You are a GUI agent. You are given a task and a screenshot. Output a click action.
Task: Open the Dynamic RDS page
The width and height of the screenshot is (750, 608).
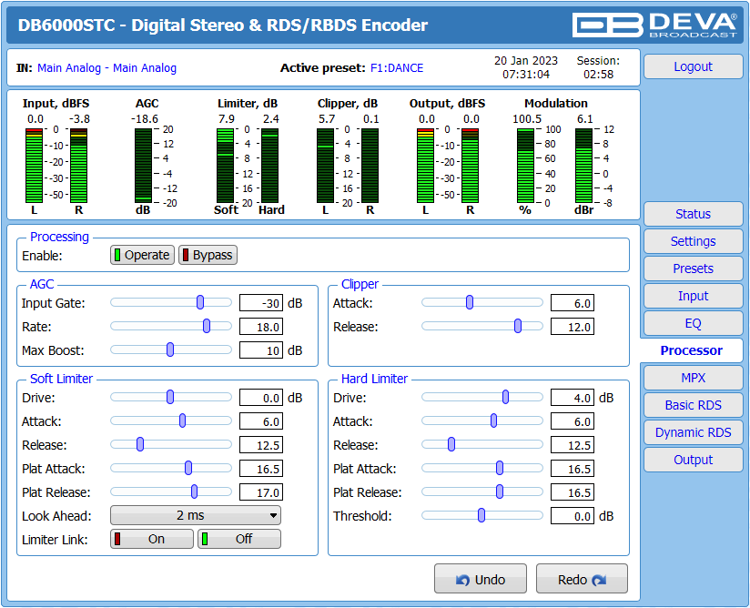693,432
